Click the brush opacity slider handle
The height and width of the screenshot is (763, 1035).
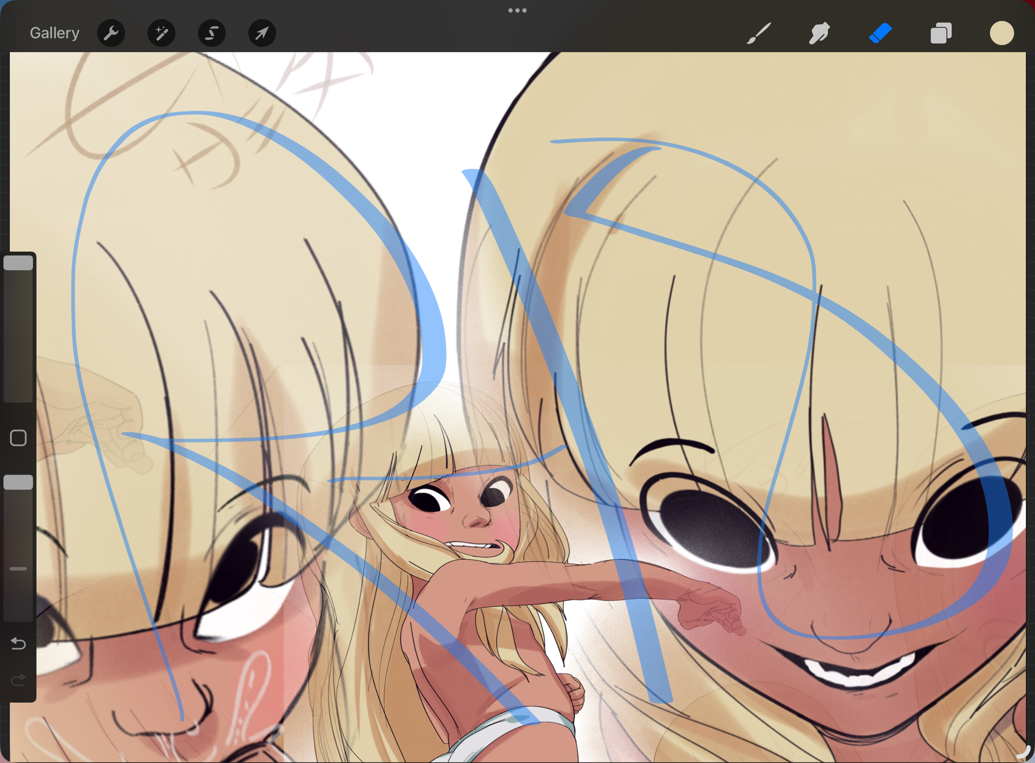pos(19,482)
